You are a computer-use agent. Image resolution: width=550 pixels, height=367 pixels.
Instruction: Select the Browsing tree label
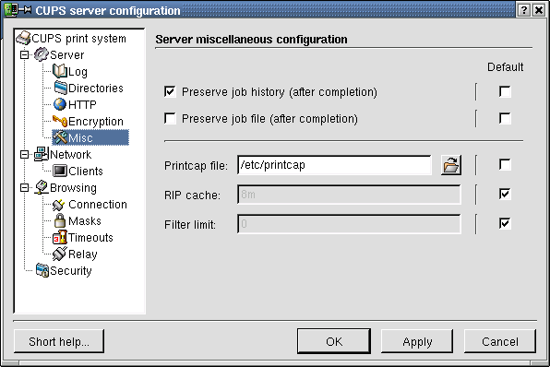[x=73, y=188]
